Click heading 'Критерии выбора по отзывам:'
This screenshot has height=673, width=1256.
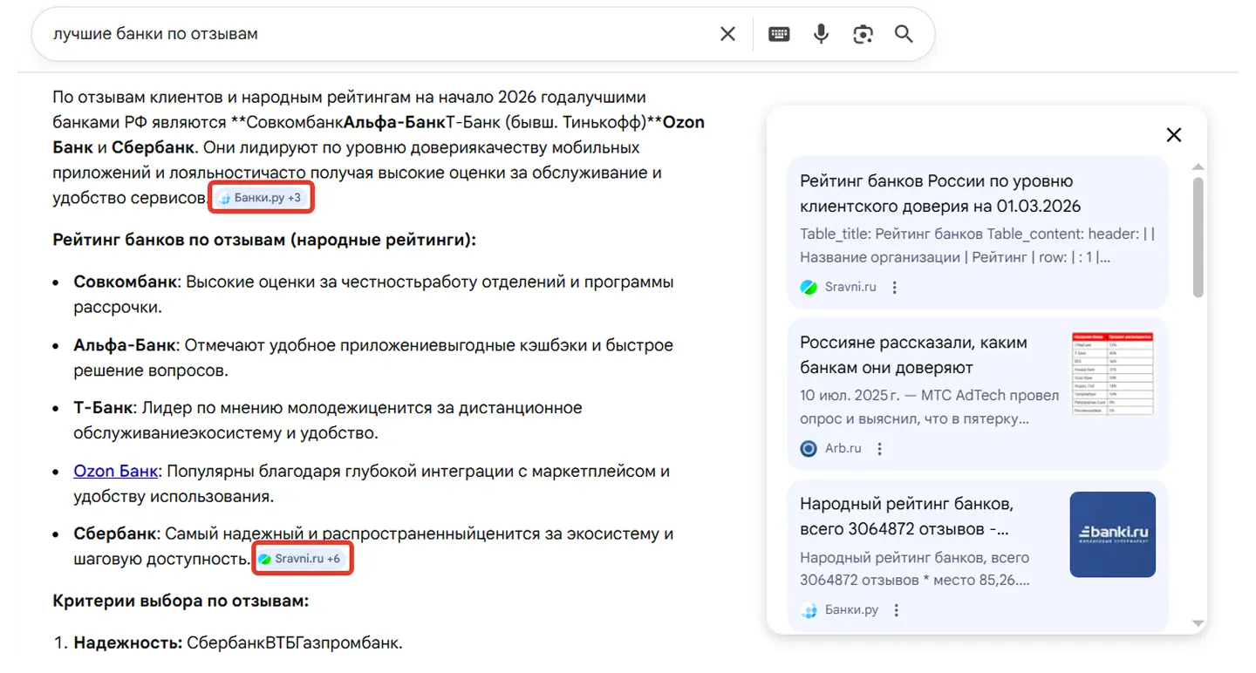181,601
